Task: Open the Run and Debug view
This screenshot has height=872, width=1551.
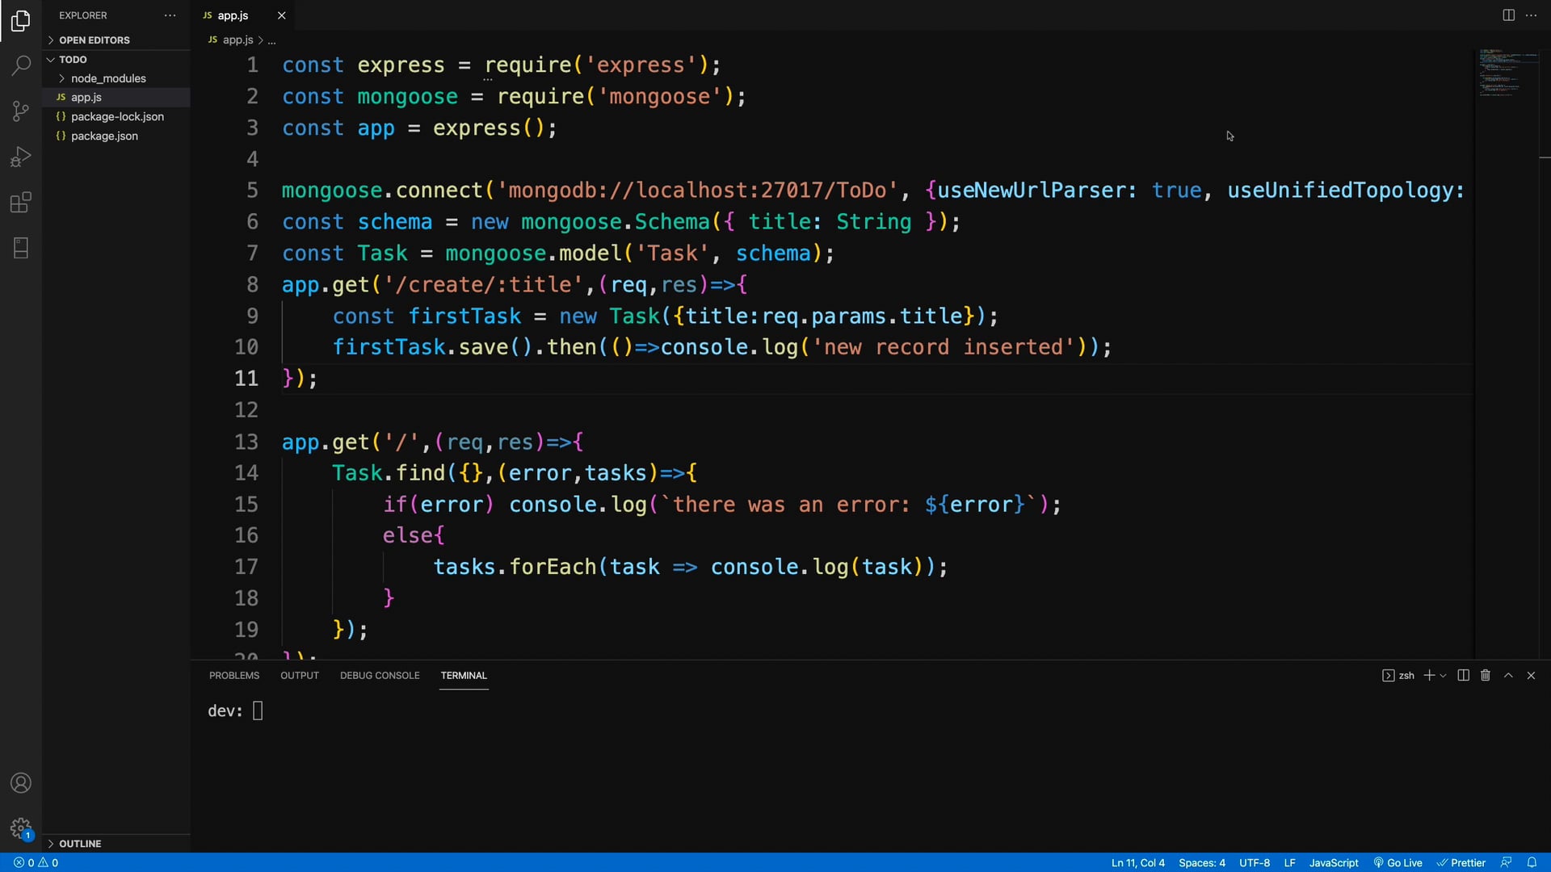Action: click(19, 157)
